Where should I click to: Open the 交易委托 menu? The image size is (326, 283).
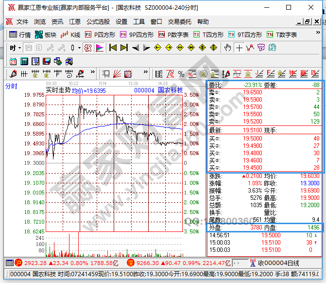click(x=180, y=22)
